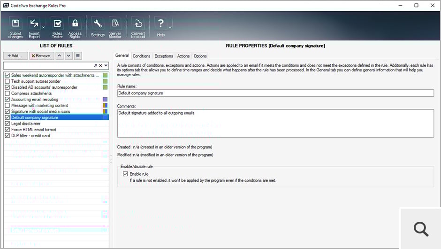Viewport: 441px width, 249px height.
Task: Maximize the CodeTwo window
Action: pos(416,5)
